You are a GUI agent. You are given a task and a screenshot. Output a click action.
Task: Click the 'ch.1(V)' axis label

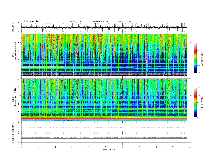pos(13,27)
